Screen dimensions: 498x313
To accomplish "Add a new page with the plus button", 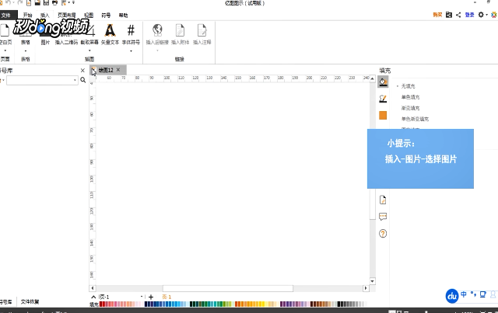I will 151,297.
